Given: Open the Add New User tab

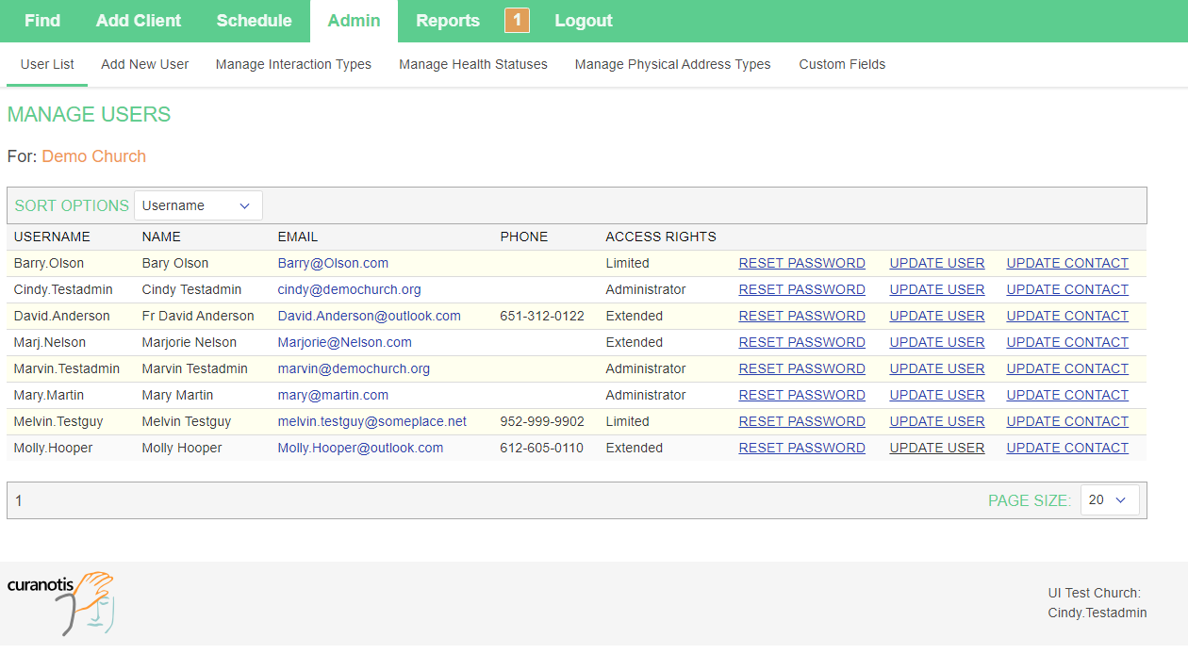Looking at the screenshot, I should pyautogui.click(x=145, y=64).
